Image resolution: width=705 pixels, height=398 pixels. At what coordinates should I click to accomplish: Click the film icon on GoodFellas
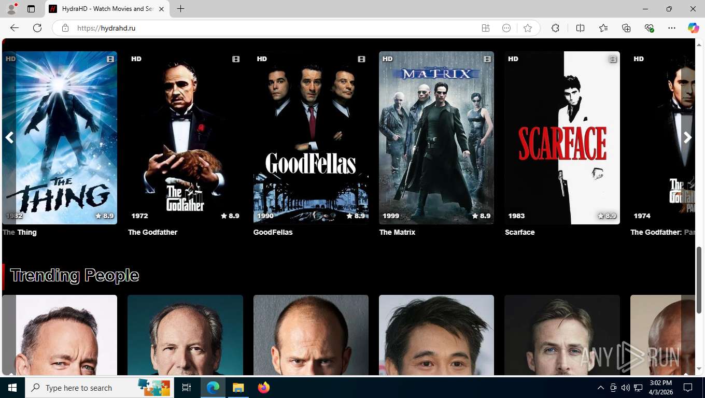pos(361,59)
